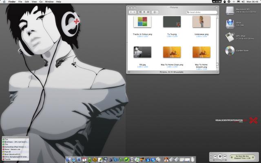Screen dimensions: 261x163
Task: Select the Underwear.png thumbnail
Action: (201, 22)
